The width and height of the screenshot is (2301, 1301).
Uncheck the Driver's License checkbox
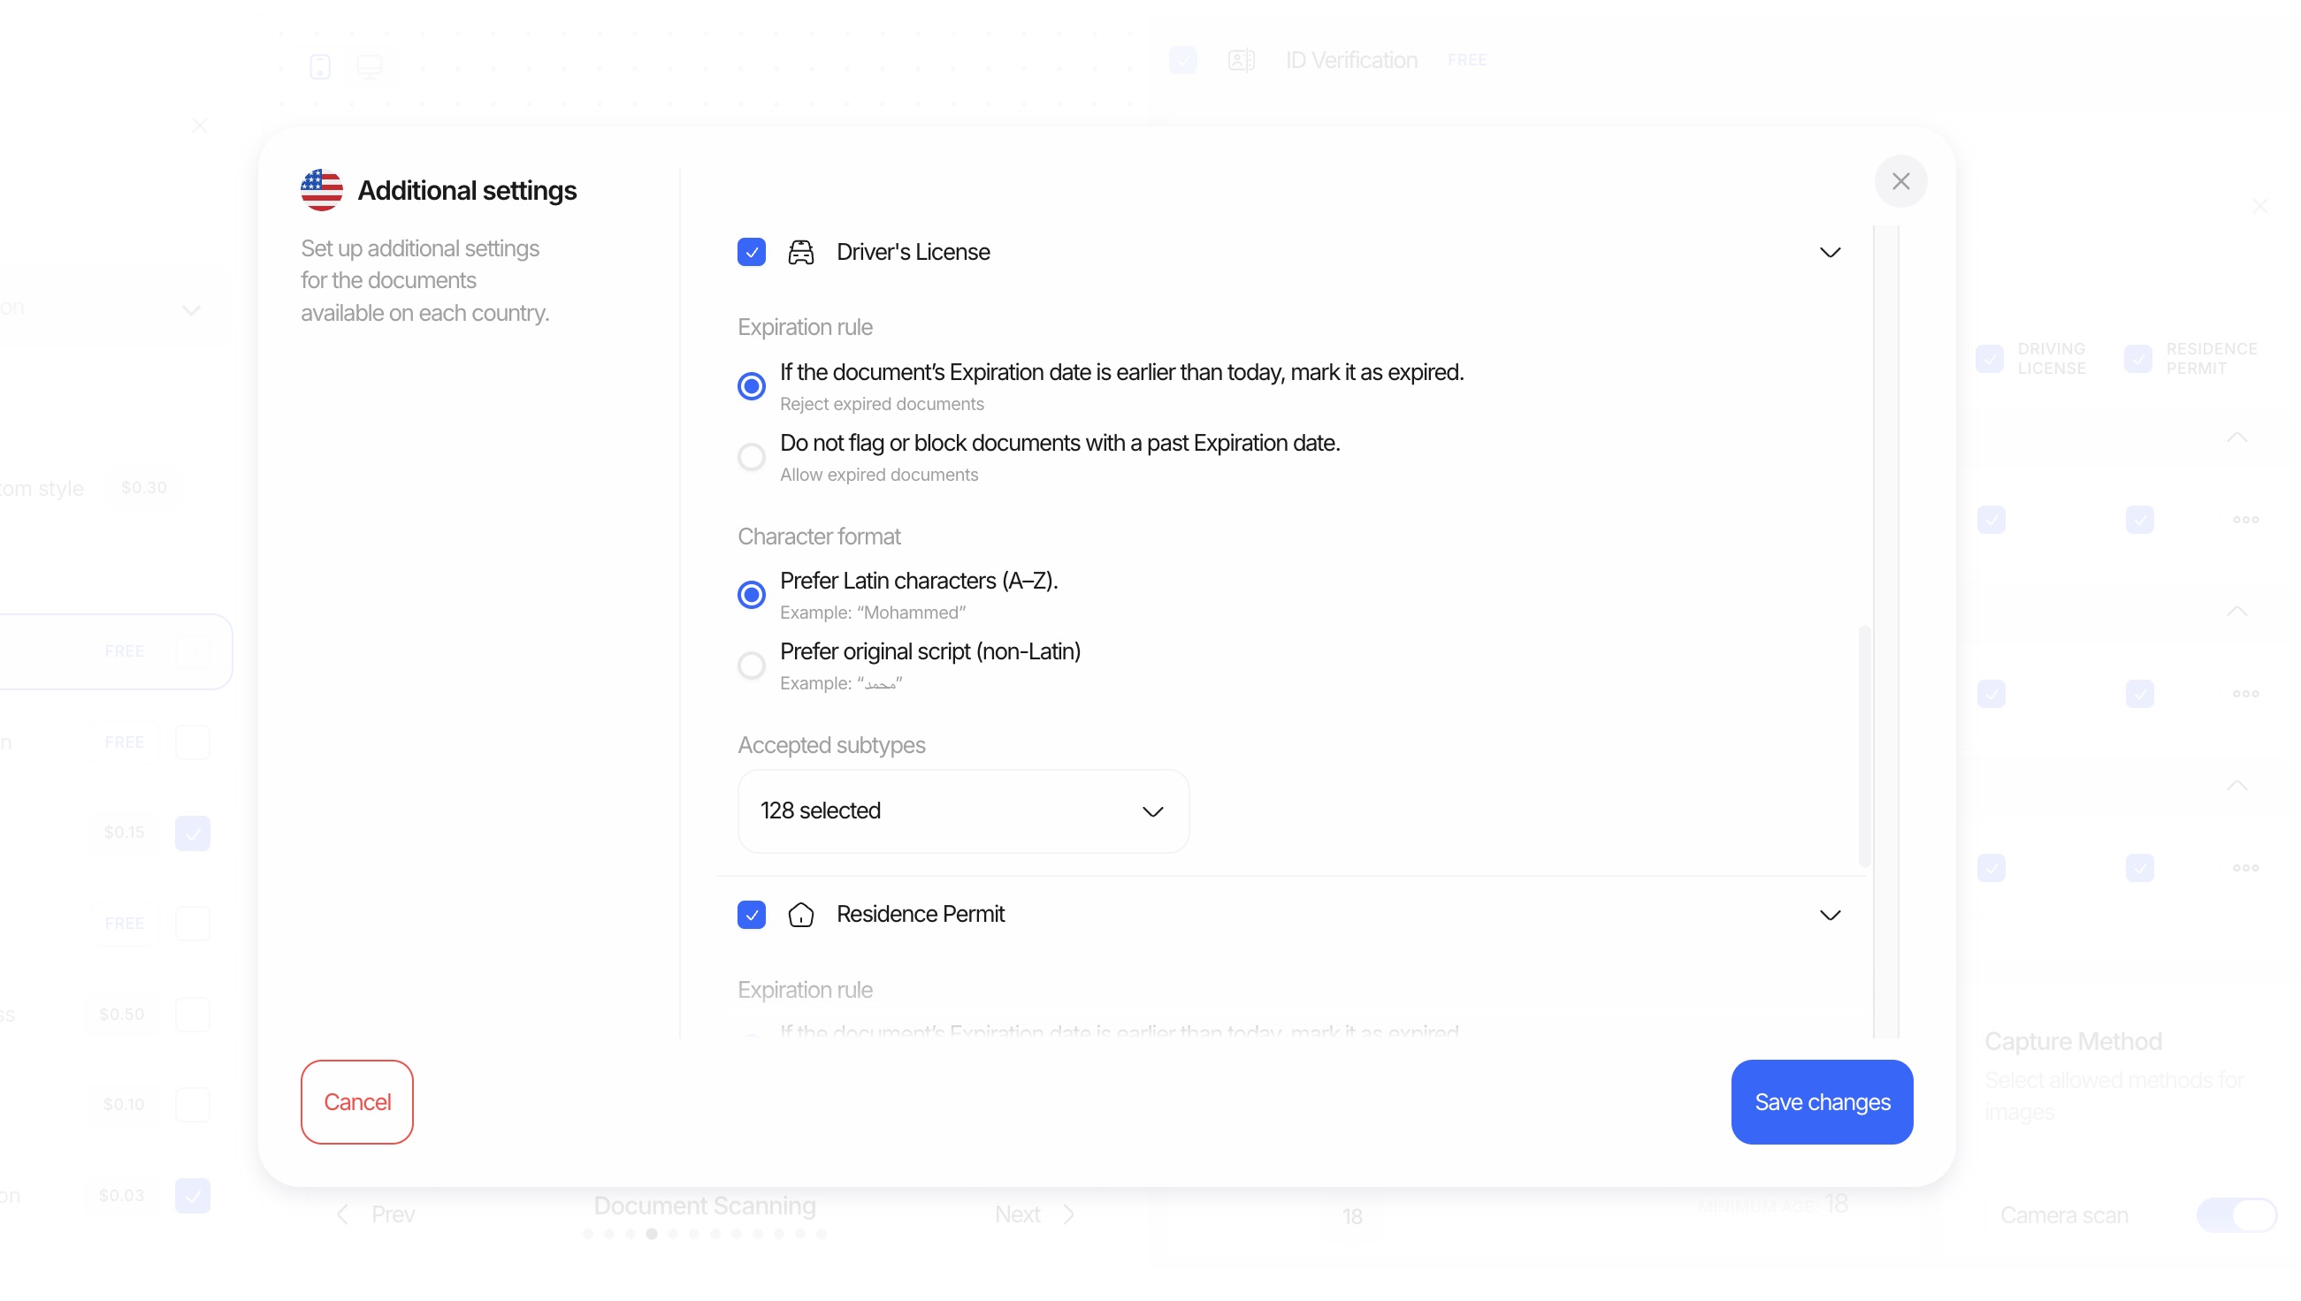tap(751, 253)
